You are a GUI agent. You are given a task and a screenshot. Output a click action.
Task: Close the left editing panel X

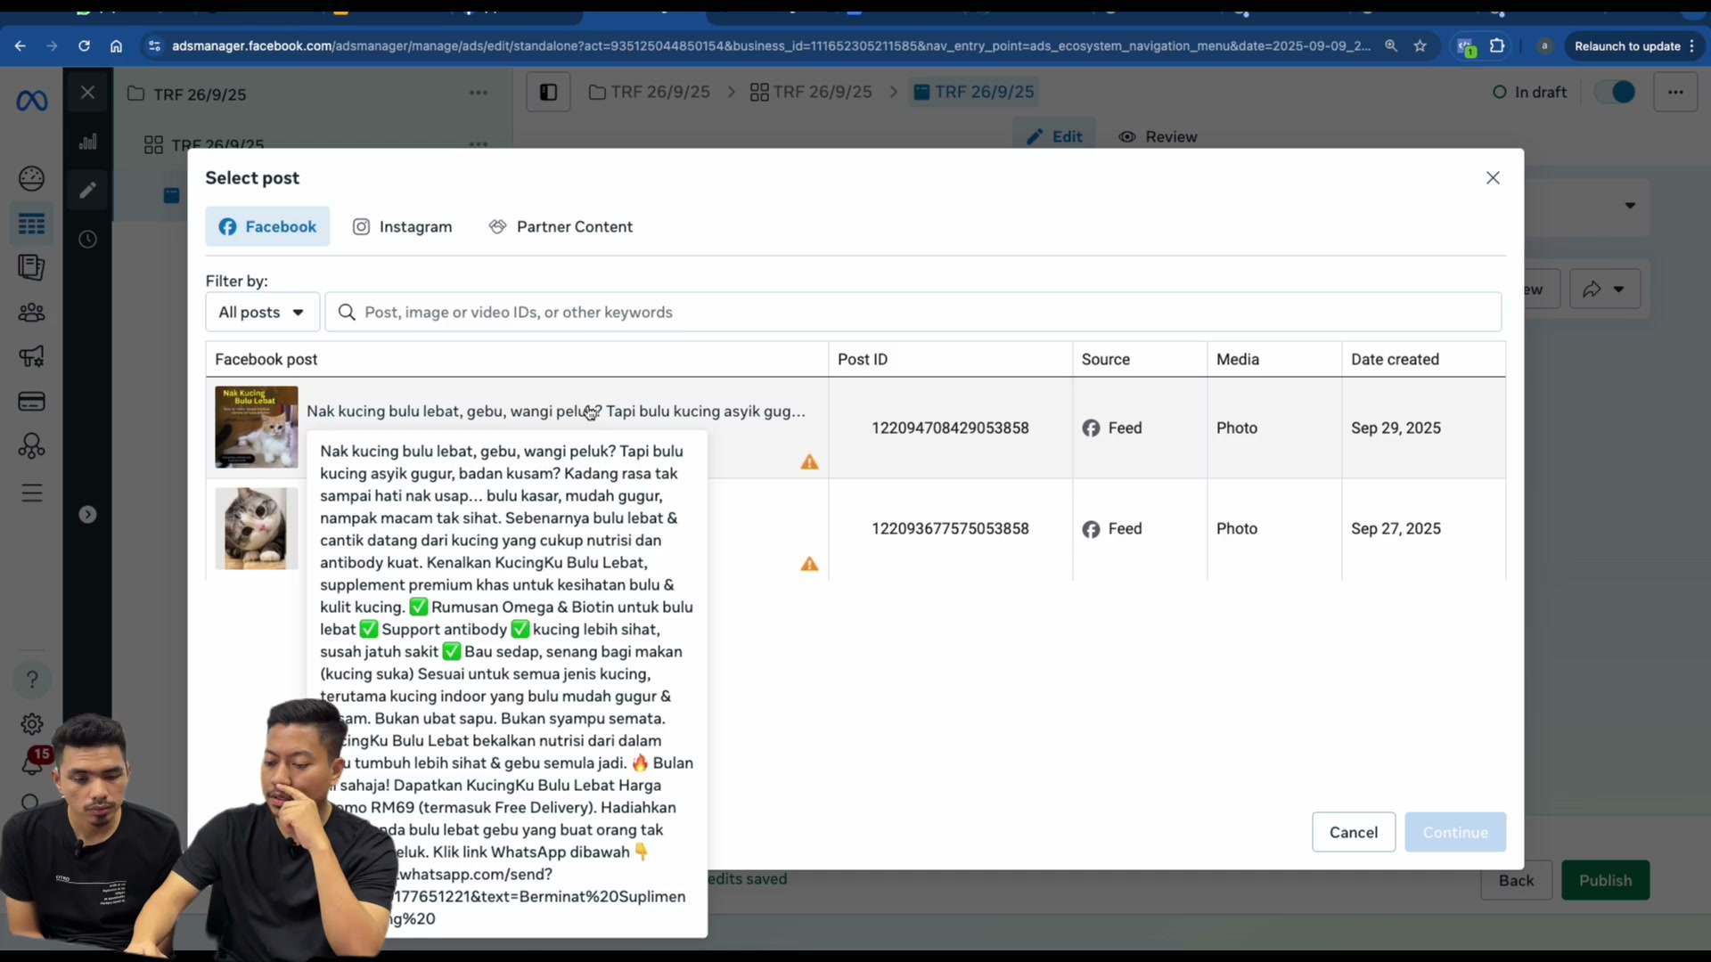pyautogui.click(x=87, y=93)
